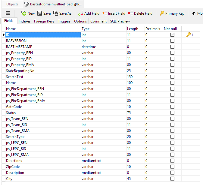This screenshot has height=185, width=203.
Task: Select the ps_LEPC_REN field name
Action: 17,143
